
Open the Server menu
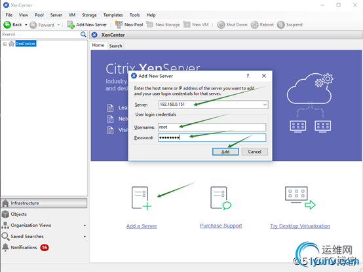point(56,15)
